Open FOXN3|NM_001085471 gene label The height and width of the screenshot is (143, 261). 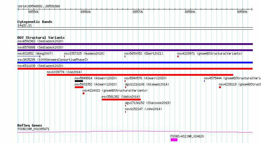[33, 129]
